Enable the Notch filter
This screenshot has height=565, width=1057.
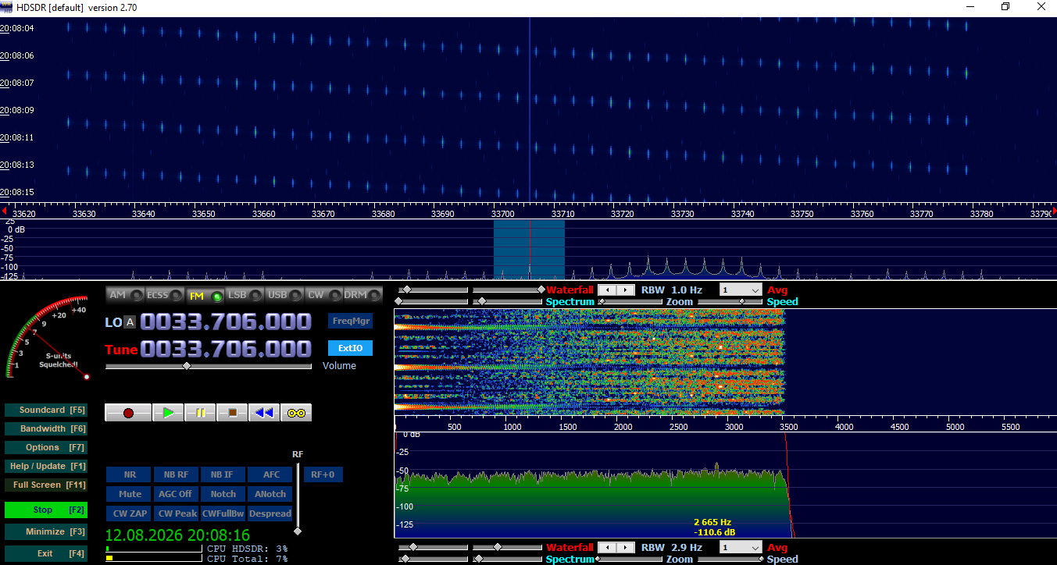pos(223,494)
